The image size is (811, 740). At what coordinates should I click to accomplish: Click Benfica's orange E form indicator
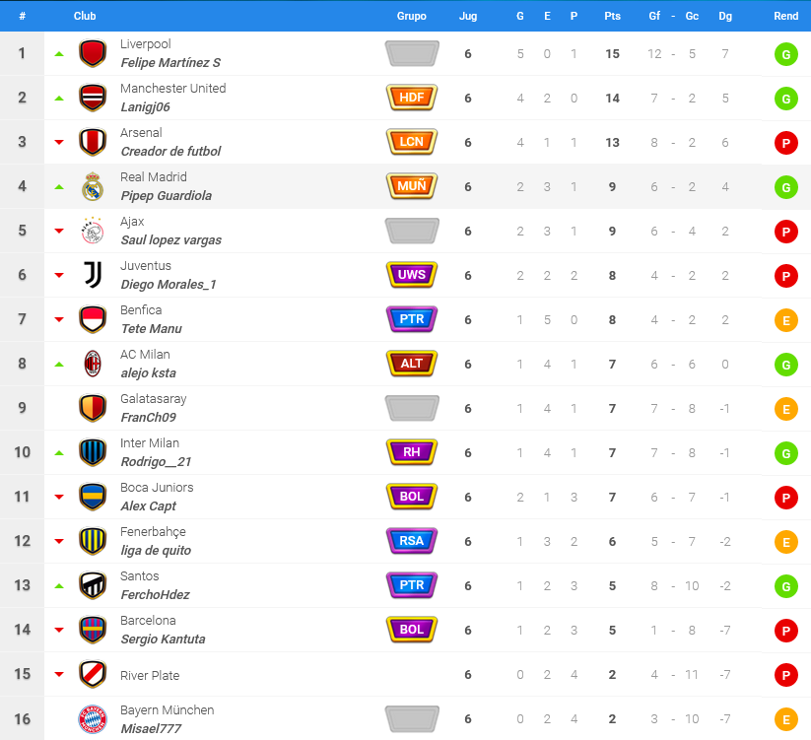pyautogui.click(x=785, y=320)
